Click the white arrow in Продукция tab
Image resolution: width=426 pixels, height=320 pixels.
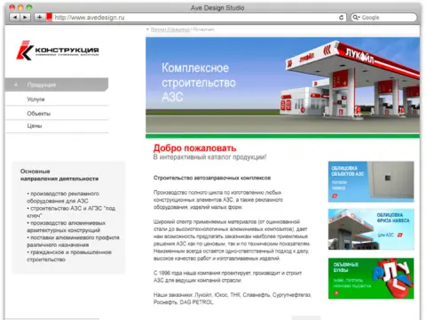point(16,84)
